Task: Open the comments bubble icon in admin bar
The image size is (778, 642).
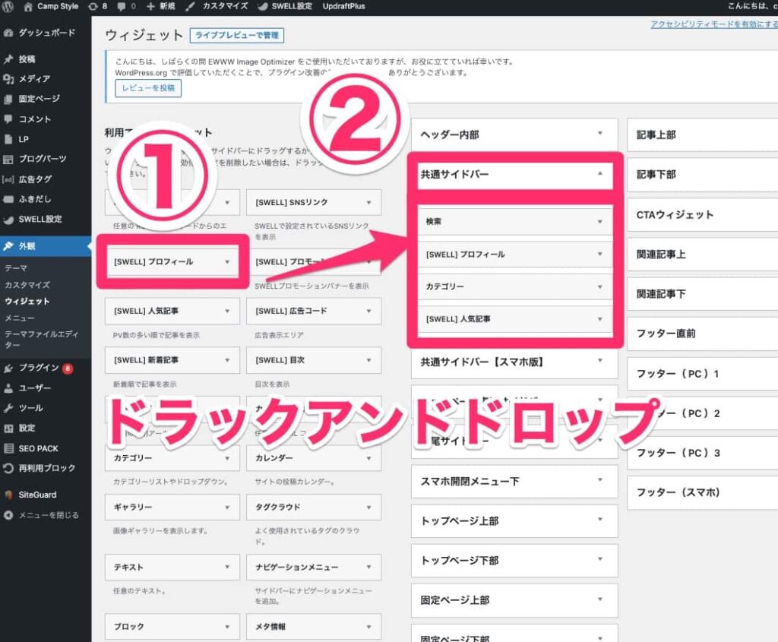Action: (122, 6)
